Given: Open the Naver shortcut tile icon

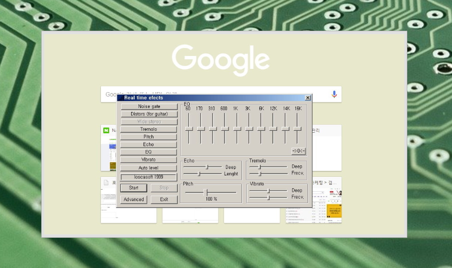Looking at the screenshot, I should (x=106, y=130).
